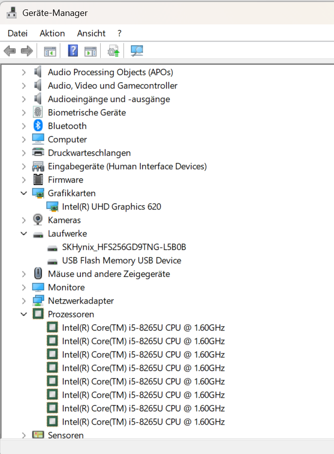This screenshot has height=454, width=334.
Task: Open the Datei menu
Action: [17, 33]
